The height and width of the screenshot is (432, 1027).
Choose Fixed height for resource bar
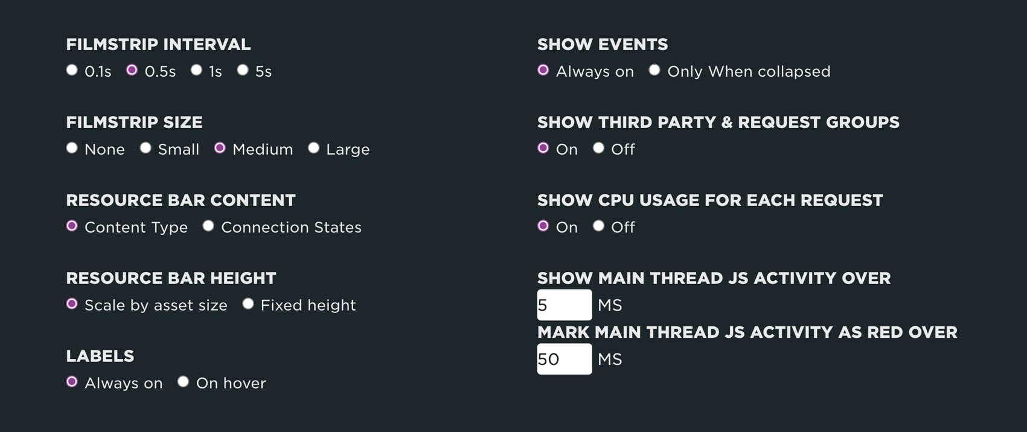point(248,304)
